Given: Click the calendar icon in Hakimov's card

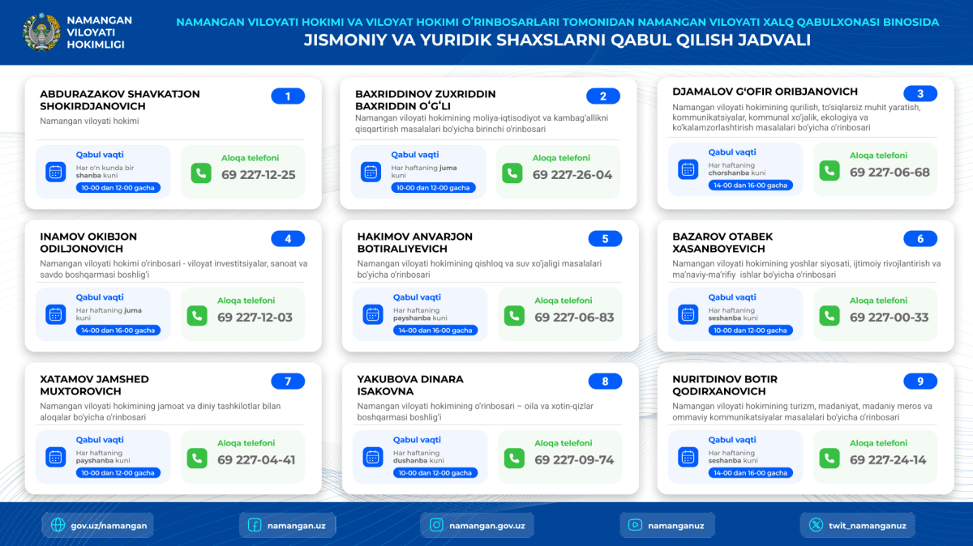Looking at the screenshot, I should coord(373,315).
